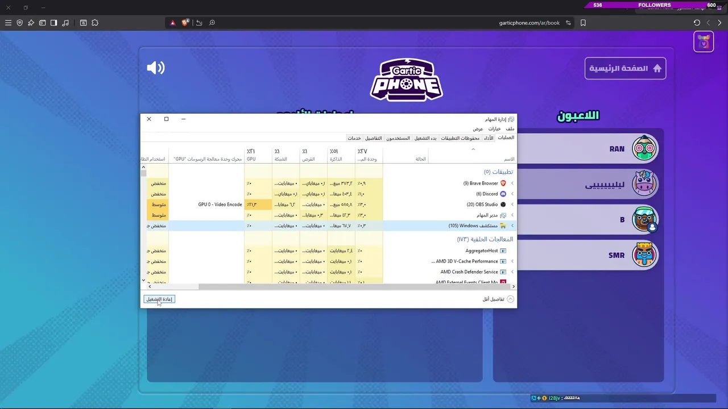Expand the مستكشف Windows (105) process group

point(512,226)
